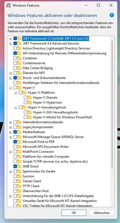Expand the Legacykomponenten node
This screenshot has width=120, height=223.
[x=10, y=127]
